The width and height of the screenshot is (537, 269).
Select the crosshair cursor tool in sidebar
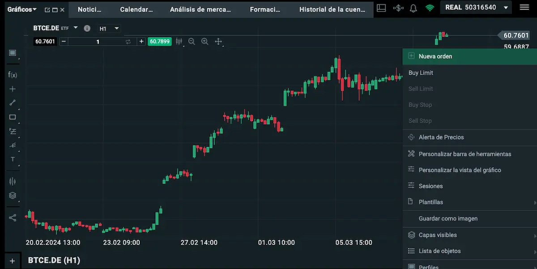pos(13,89)
